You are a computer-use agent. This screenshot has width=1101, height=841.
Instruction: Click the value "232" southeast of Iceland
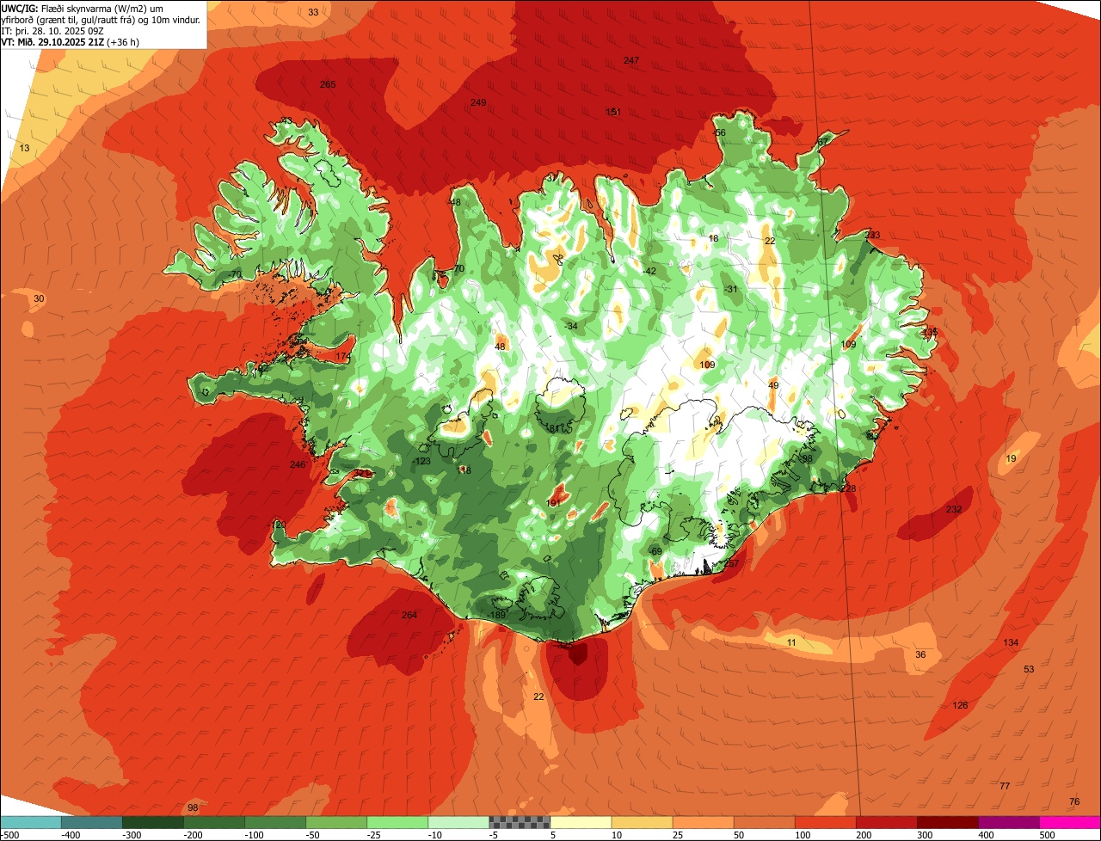point(954,509)
